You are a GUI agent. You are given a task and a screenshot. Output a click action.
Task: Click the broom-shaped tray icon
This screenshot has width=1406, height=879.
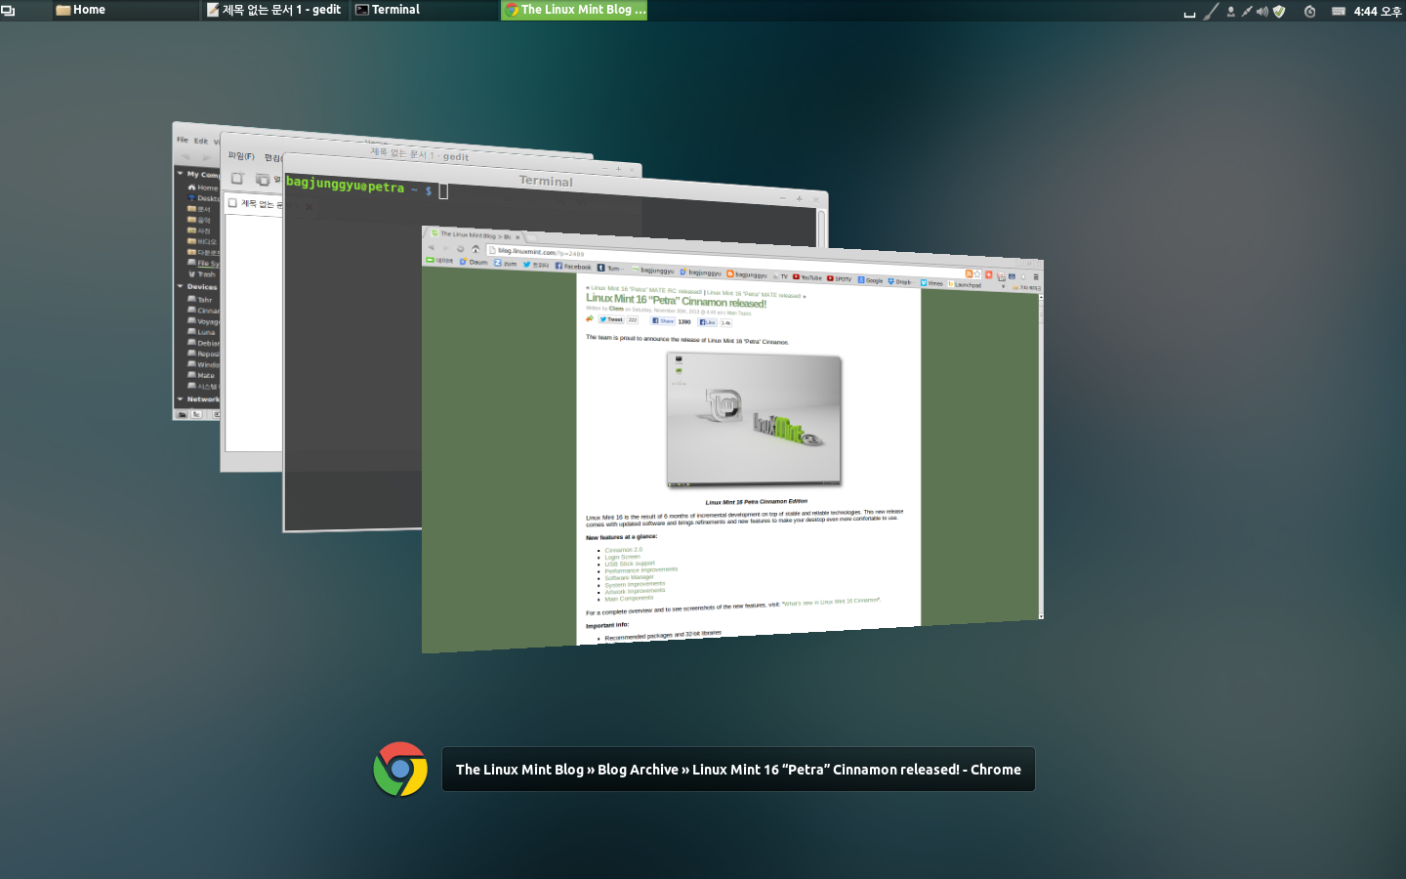[x=1211, y=12]
